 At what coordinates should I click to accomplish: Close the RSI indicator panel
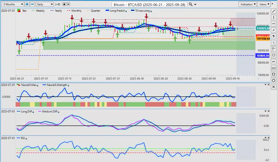coord(268,138)
